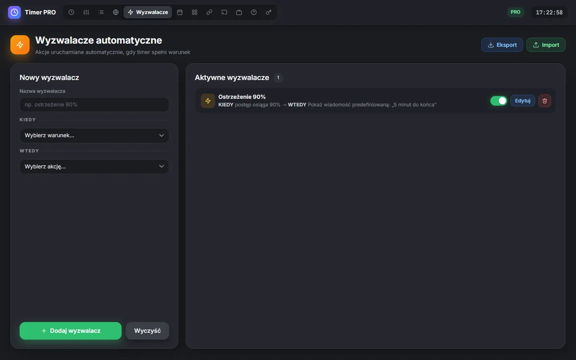Click the orange lightning icon beside page title
Screen dimensions: 576x360
tap(20, 45)
